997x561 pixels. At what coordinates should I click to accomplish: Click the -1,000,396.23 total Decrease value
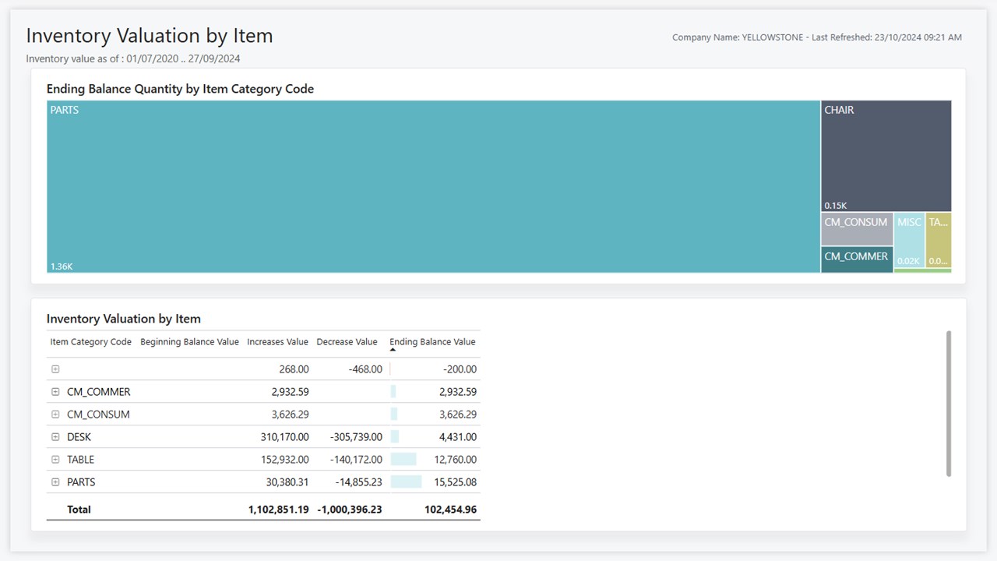pos(350,510)
